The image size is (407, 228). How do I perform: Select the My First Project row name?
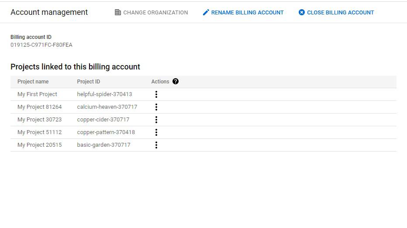coord(37,94)
